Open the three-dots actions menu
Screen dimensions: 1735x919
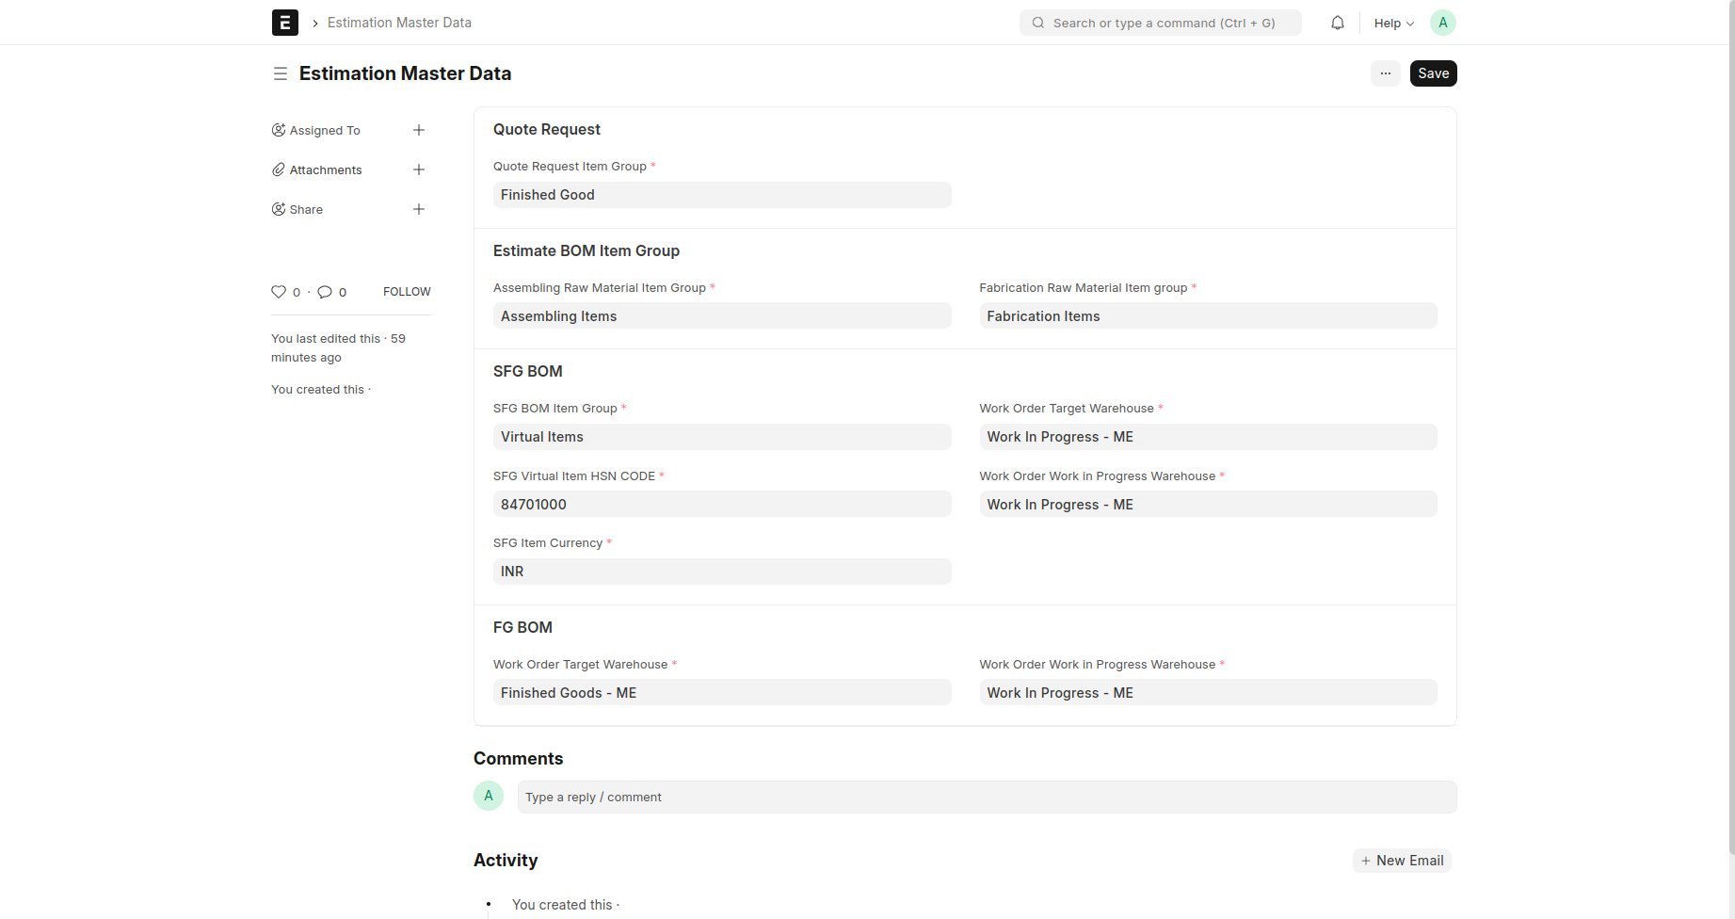(1385, 73)
